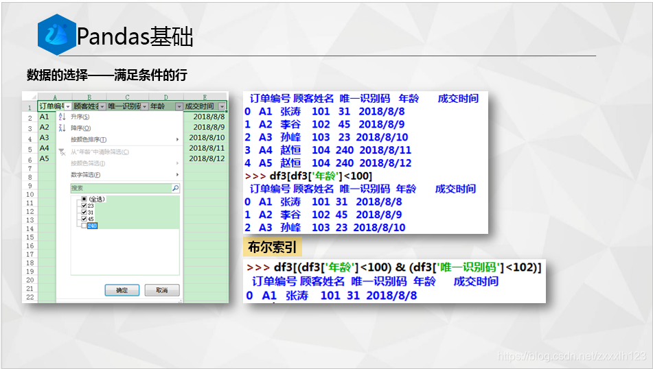
Task: Select column C header in Excel
Action: click(128, 97)
